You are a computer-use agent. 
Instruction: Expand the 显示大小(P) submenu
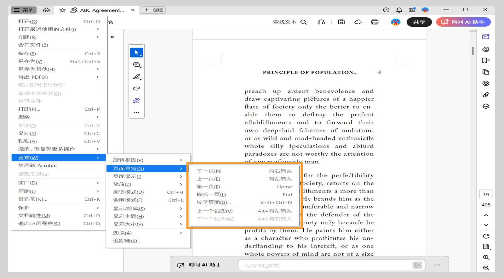click(x=148, y=224)
